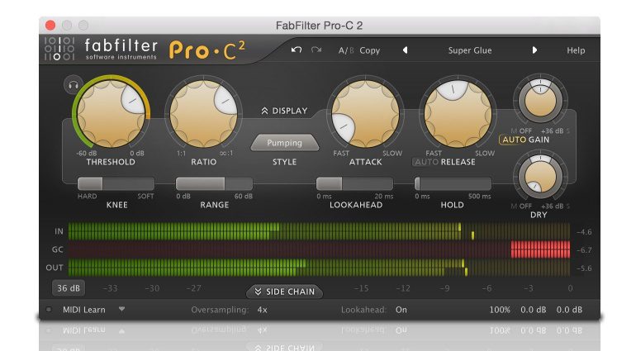Click the -3 meter scale mark
The height and width of the screenshot is (351, 636).
point(528,288)
